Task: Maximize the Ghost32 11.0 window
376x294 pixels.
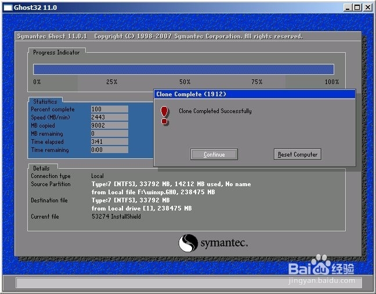Action: pyautogui.click(x=357, y=8)
